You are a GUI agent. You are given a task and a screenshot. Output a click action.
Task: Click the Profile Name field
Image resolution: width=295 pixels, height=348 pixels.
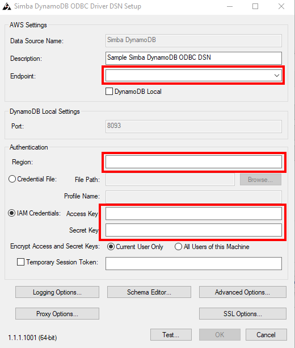tap(193, 197)
